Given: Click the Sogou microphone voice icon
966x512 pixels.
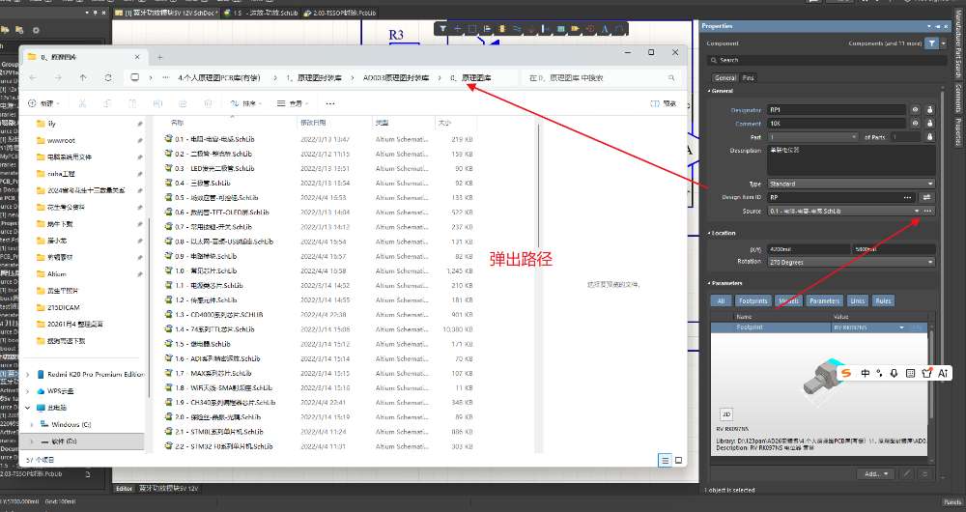Looking at the screenshot, I should [x=894, y=373].
